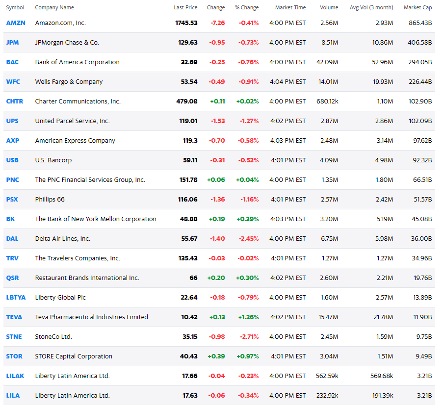Viewport: 444px width, 406px height.
Task: Open the TRV ticker symbol link
Action: [x=12, y=258]
